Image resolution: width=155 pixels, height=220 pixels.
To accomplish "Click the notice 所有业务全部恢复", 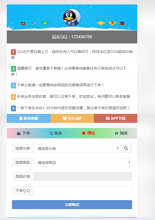I will 72,97.
